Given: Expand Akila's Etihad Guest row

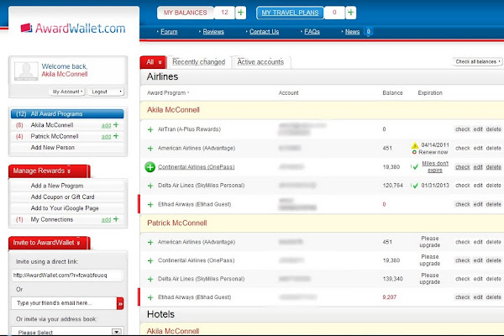Looking at the screenshot, I should point(150,204).
